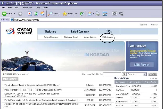Click the KRX KOSDAQ Disclosure logo
This screenshot has width=163, height=109.
click(x=19, y=31)
